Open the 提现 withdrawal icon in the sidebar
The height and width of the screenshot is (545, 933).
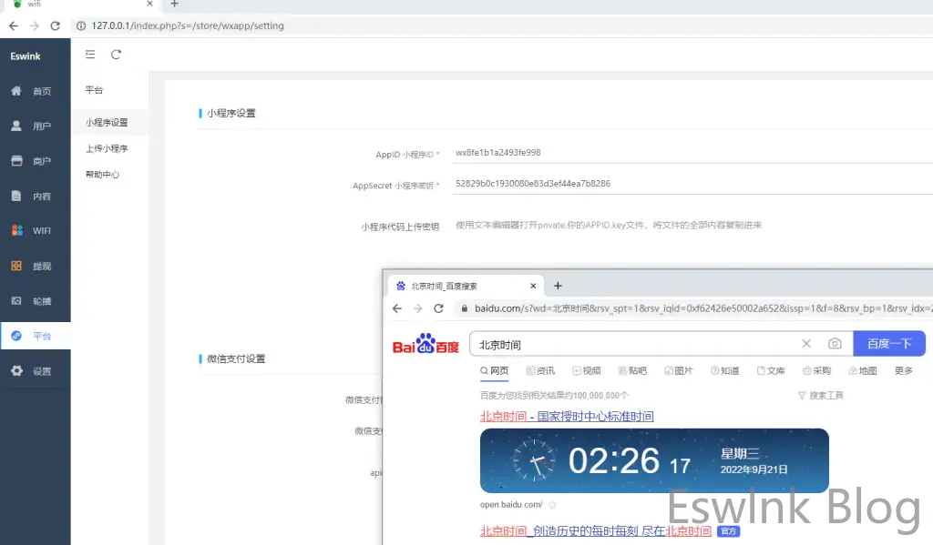pyautogui.click(x=16, y=266)
